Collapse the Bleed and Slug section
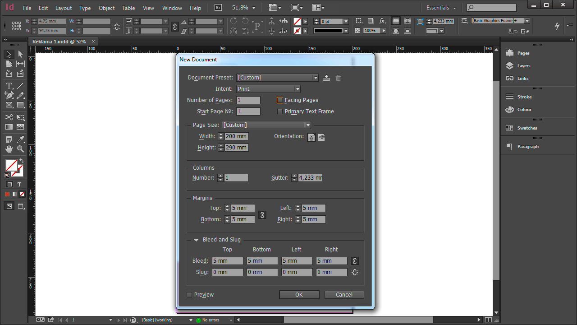This screenshot has height=325, width=577. click(x=196, y=240)
